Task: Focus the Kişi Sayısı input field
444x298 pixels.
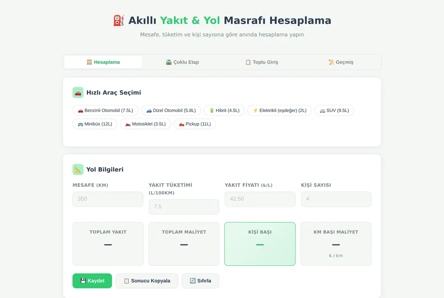Action: 336,199
